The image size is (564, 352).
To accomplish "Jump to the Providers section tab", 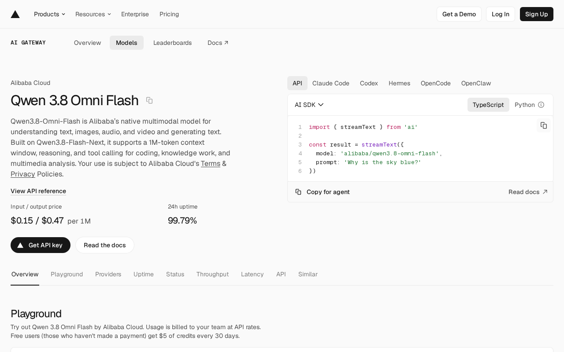I will point(108,274).
